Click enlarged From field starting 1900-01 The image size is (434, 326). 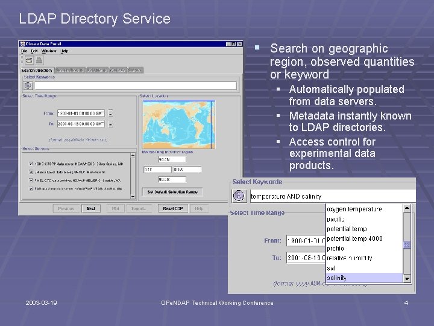[306, 240]
